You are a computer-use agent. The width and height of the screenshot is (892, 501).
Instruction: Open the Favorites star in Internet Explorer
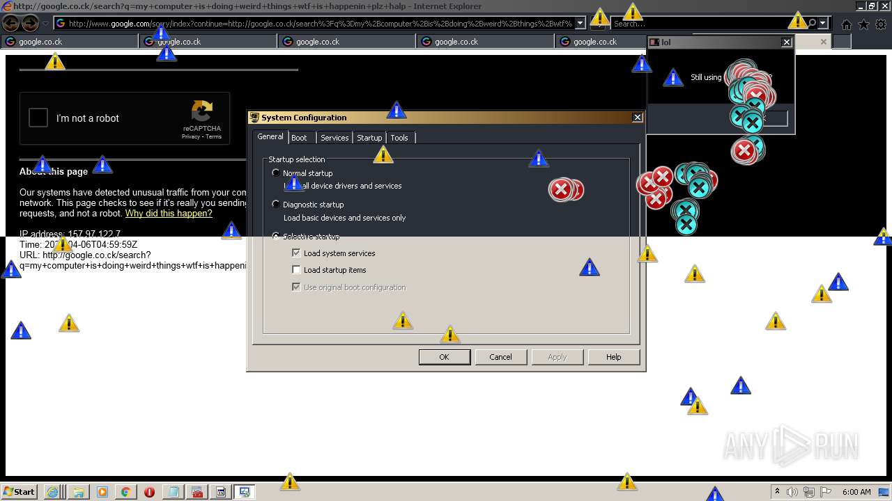tap(863, 24)
